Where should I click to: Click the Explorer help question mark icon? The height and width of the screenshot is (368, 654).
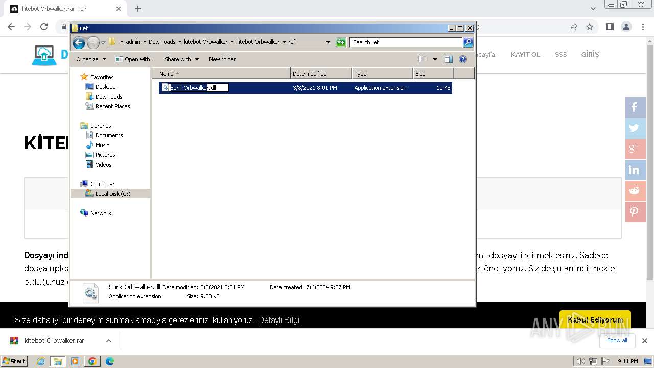(463, 59)
